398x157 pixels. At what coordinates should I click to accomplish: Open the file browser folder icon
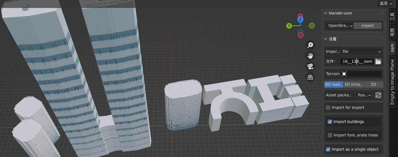[378, 61]
